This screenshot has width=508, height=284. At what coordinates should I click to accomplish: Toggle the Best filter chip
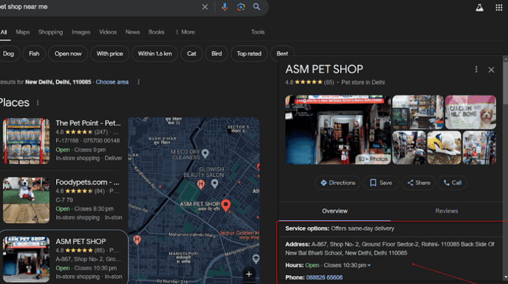282,53
